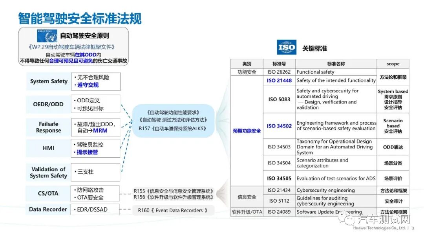The width and height of the screenshot is (424, 238).
Task: Click the ISO 26262 cell
Action: click(x=280, y=72)
